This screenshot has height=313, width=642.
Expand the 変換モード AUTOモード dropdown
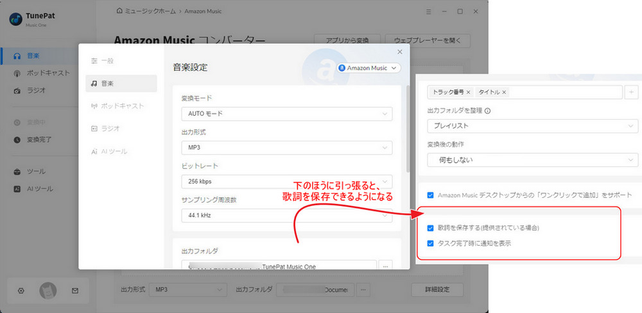(x=286, y=114)
